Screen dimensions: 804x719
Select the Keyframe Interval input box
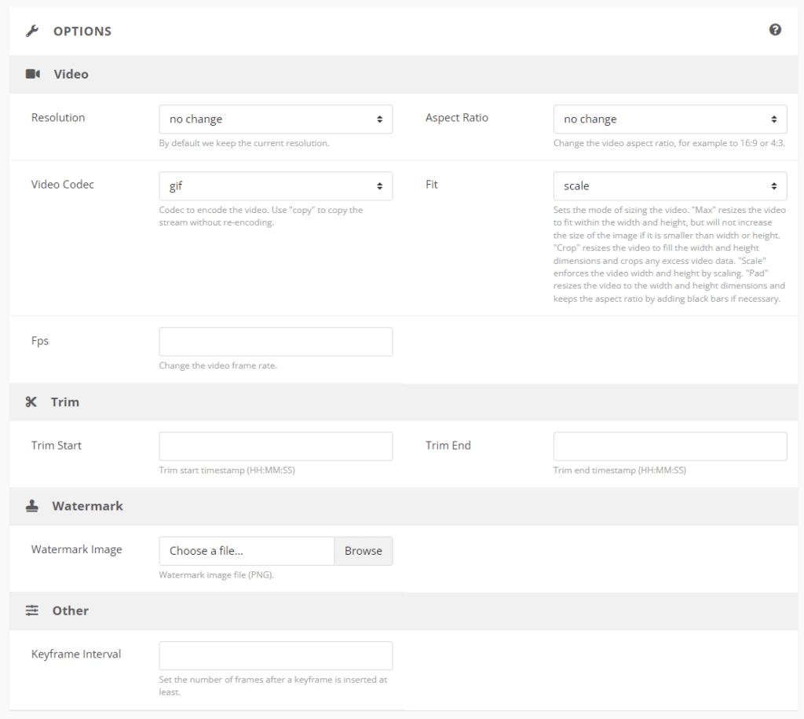(x=276, y=655)
